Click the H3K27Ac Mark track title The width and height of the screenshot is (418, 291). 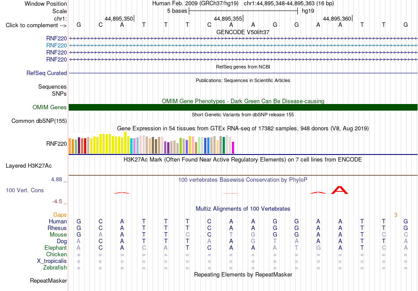point(243,160)
